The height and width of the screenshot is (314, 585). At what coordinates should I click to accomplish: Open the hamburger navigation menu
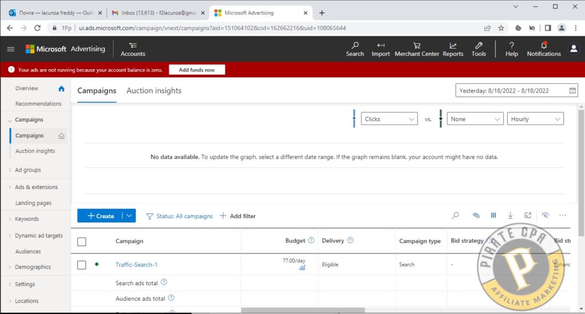[11, 49]
